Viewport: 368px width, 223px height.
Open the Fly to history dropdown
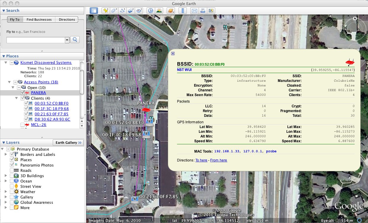pyautogui.click(x=67, y=40)
